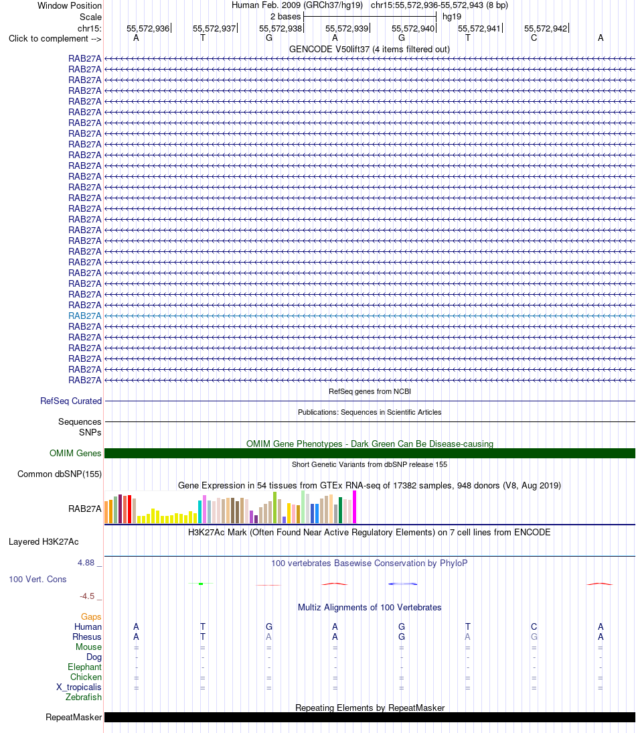Screen dimensions: 636x733
Task: Click the Publications: Sequences in Scientific Articles title
Action: click(370, 412)
